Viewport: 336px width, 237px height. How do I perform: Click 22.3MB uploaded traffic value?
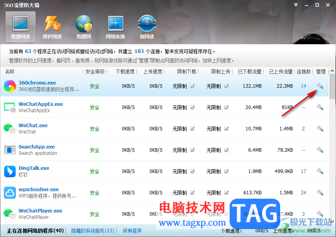click(x=285, y=86)
